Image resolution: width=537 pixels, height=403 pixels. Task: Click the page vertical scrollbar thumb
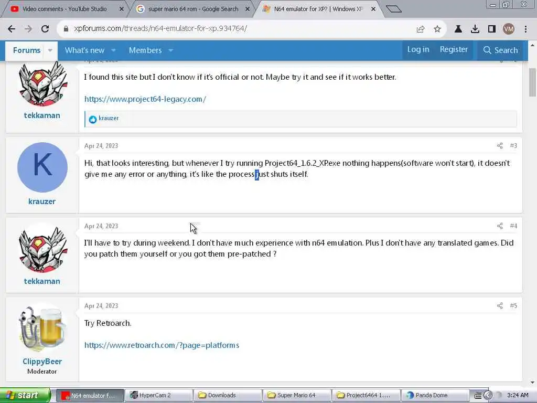(532, 82)
